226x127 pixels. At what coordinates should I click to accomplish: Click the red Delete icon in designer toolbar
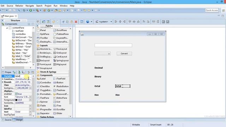(76, 22)
